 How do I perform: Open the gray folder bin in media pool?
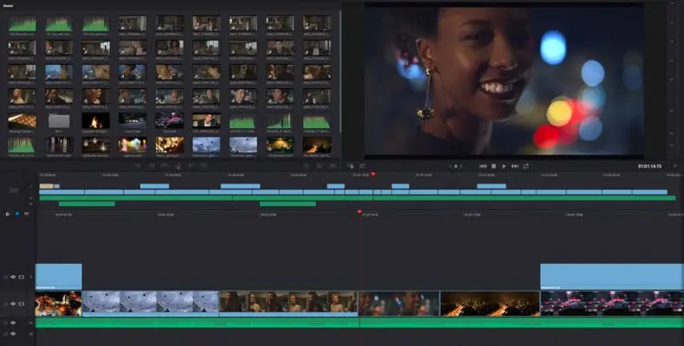click(x=59, y=121)
